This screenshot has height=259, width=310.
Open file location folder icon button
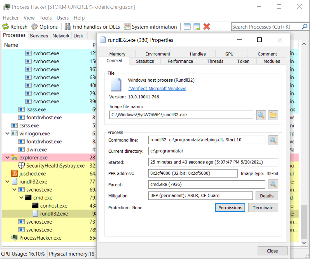click(273, 115)
